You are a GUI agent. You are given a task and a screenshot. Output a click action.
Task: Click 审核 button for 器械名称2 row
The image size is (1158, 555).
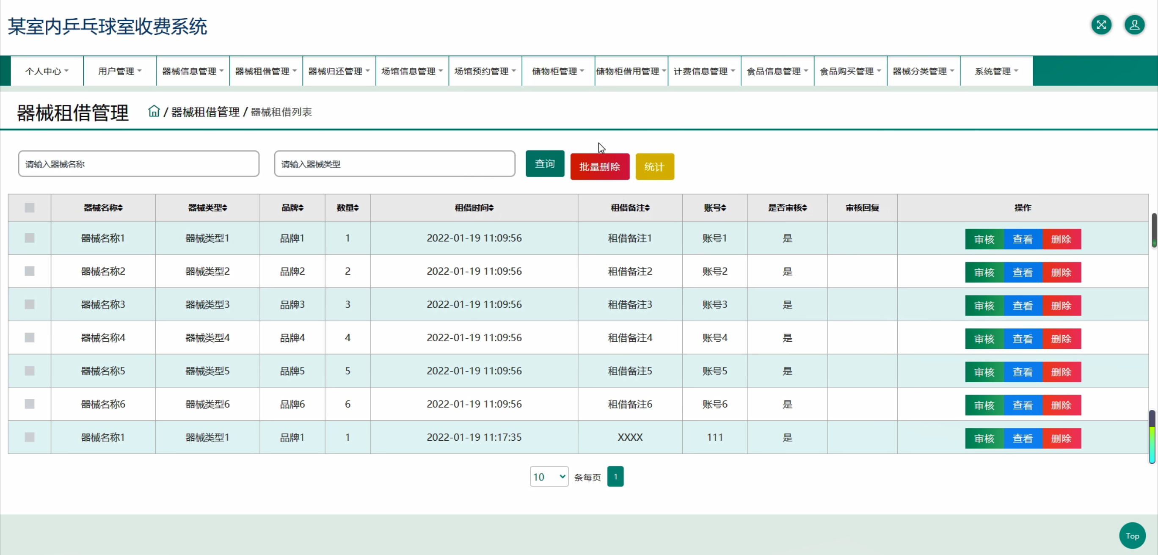(984, 273)
